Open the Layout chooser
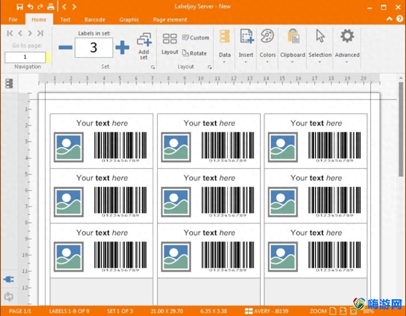406x316 pixels. coord(170,44)
